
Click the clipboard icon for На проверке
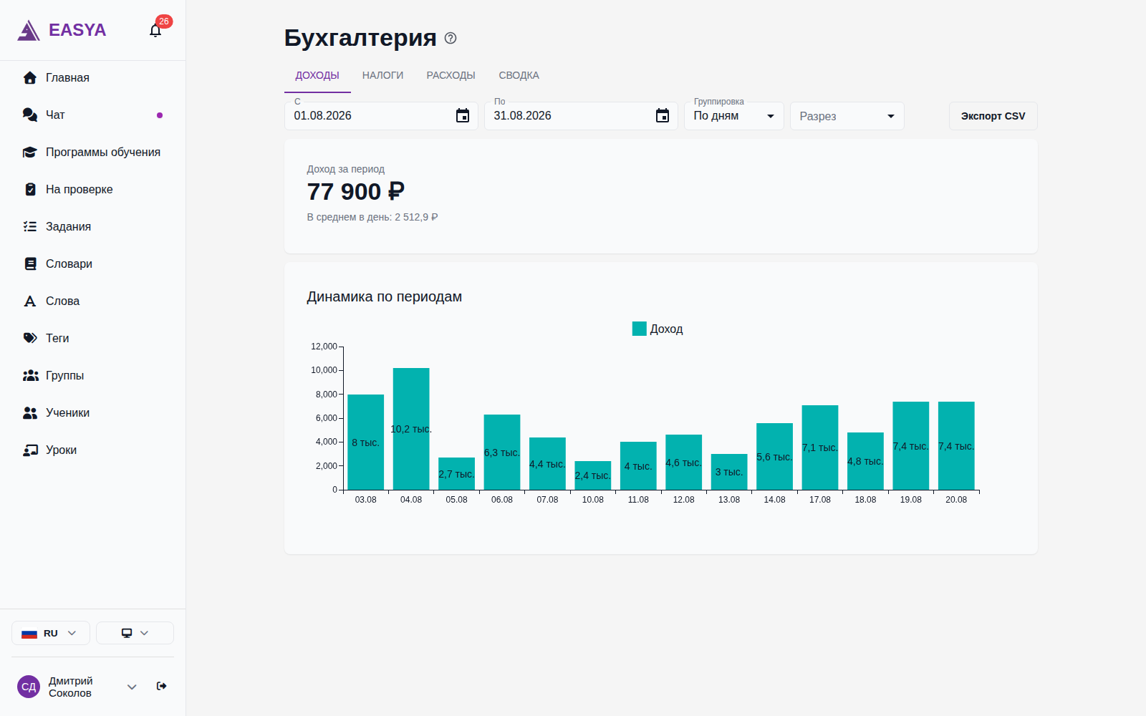(x=30, y=189)
